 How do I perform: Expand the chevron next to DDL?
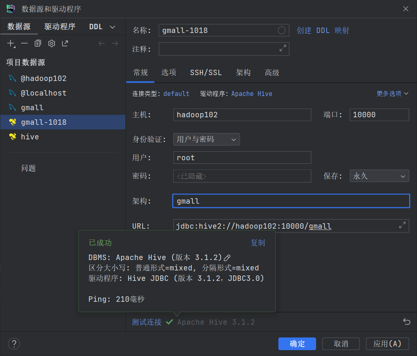(x=112, y=27)
